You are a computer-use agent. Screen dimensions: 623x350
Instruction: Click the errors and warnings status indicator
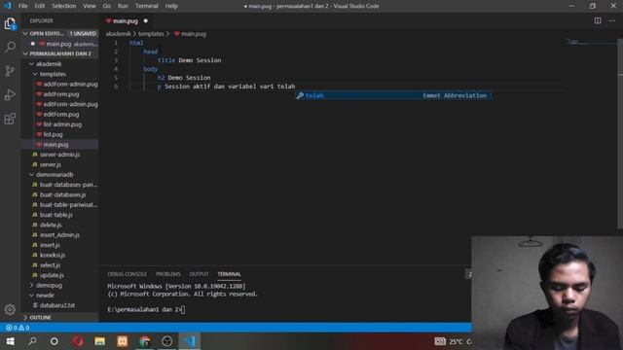18,328
